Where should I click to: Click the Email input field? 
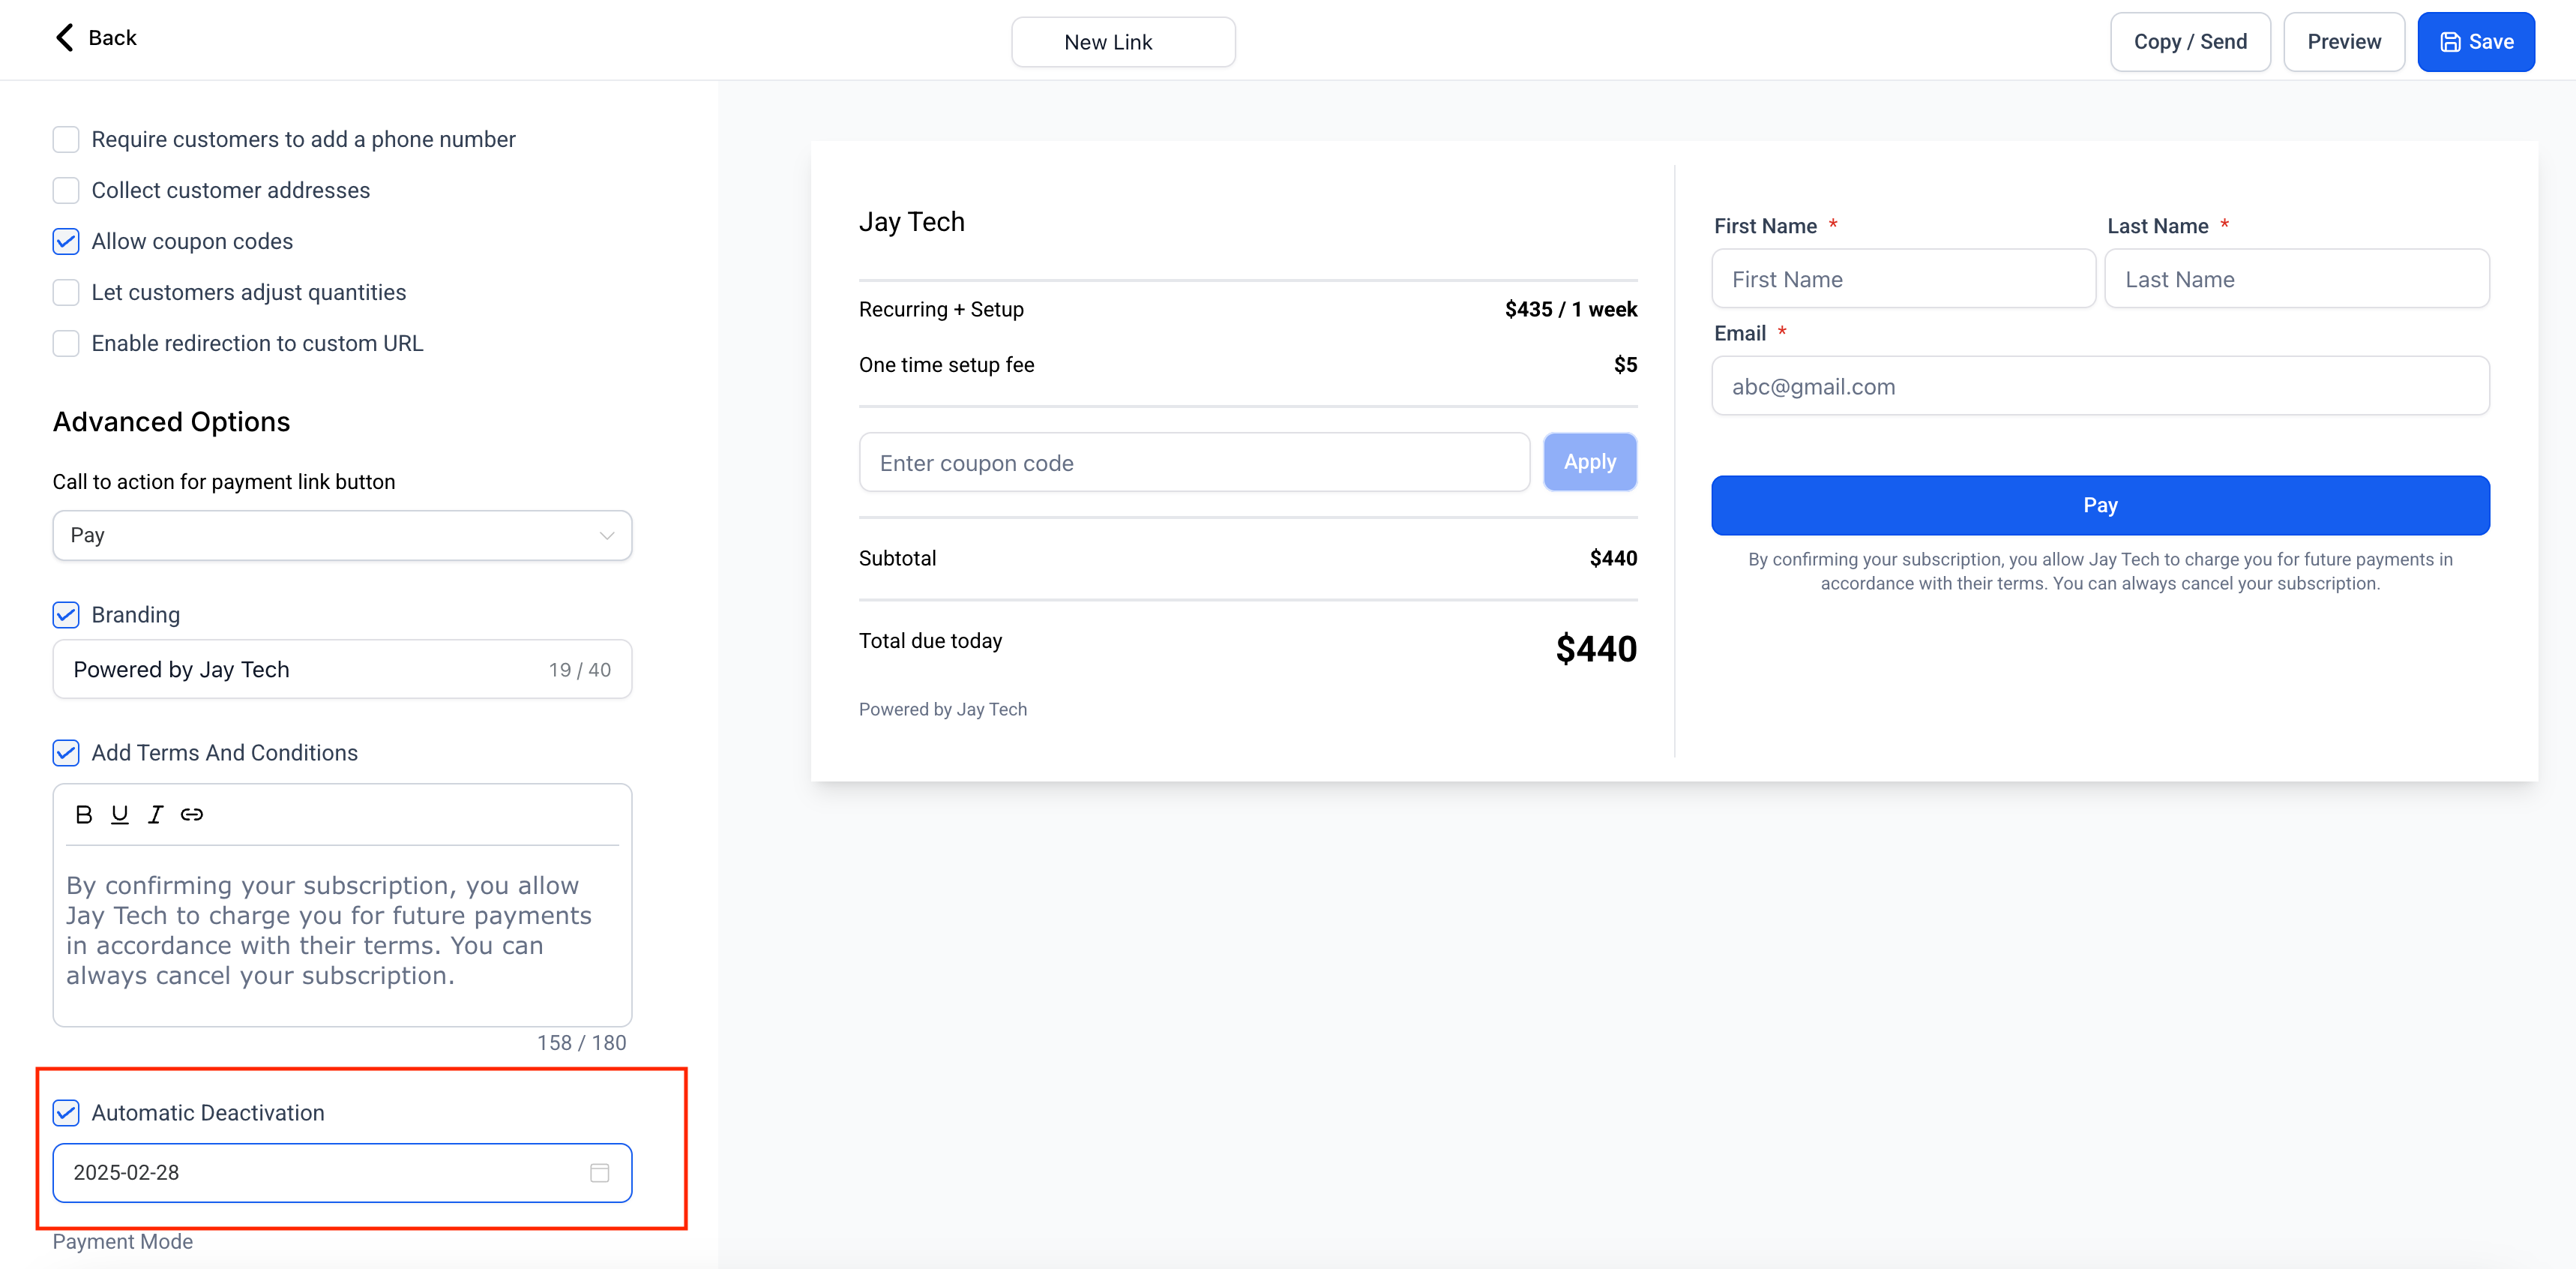pos(2099,387)
